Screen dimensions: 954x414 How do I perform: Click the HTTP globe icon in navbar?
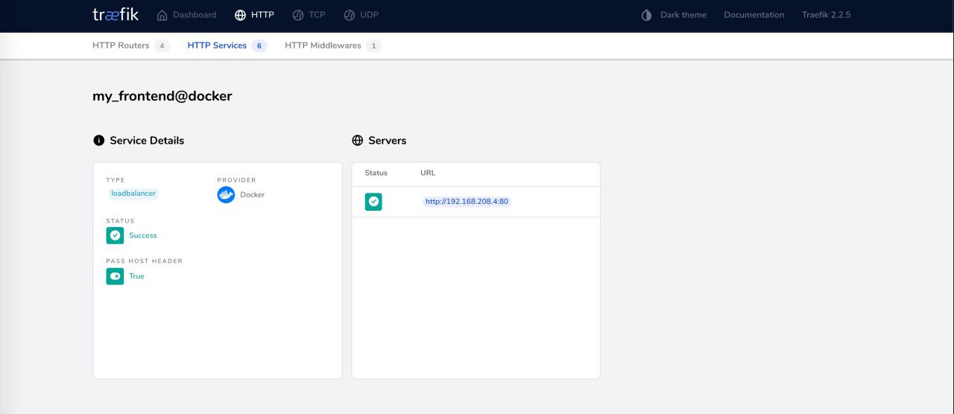pyautogui.click(x=240, y=15)
